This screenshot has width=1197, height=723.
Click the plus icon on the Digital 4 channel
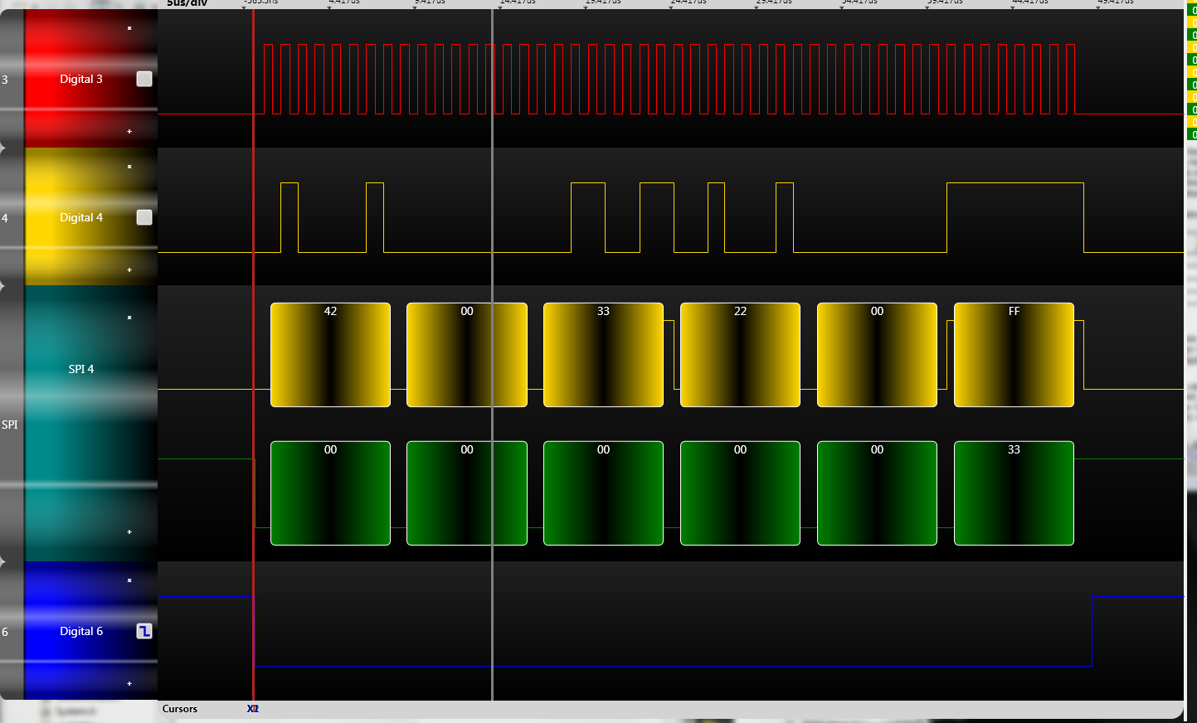pyautogui.click(x=129, y=269)
